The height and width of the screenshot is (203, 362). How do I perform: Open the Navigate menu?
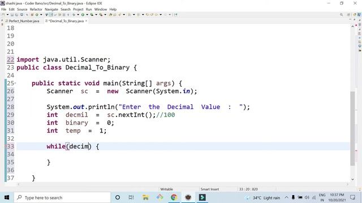coord(51,9)
